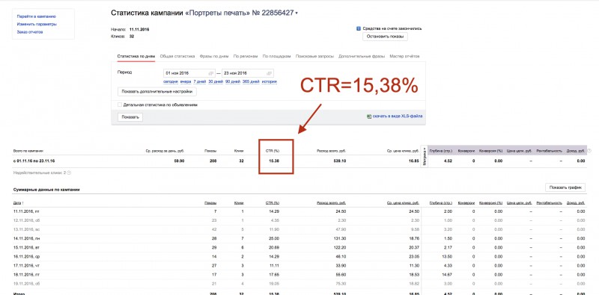
Task: Click total spend value 539.10
Action: tap(340, 161)
